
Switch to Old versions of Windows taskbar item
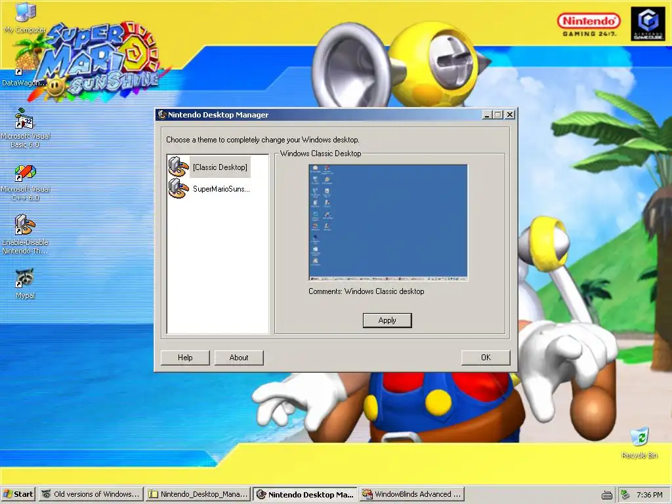pos(91,494)
